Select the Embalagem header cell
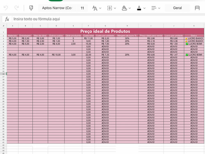This screenshot has height=154, width=205. [25, 36]
